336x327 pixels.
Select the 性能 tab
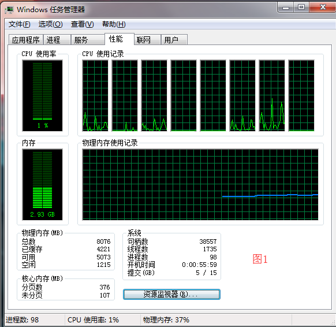(120, 39)
